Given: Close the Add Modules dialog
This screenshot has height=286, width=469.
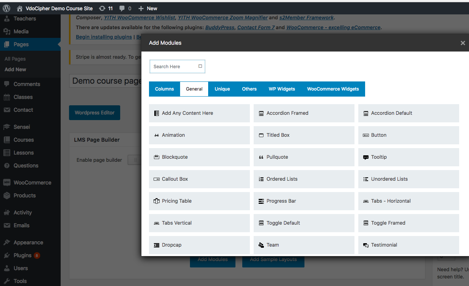Looking at the screenshot, I should (x=463, y=43).
